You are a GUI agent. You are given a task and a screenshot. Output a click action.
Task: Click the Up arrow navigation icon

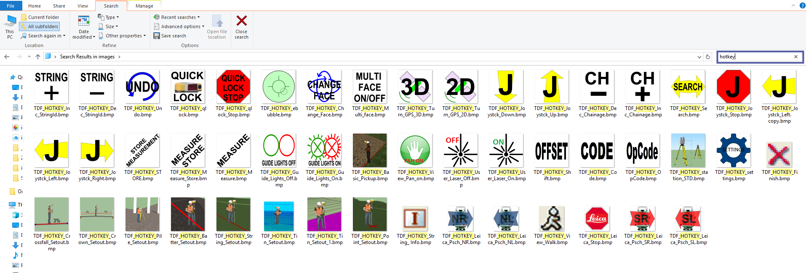point(38,57)
